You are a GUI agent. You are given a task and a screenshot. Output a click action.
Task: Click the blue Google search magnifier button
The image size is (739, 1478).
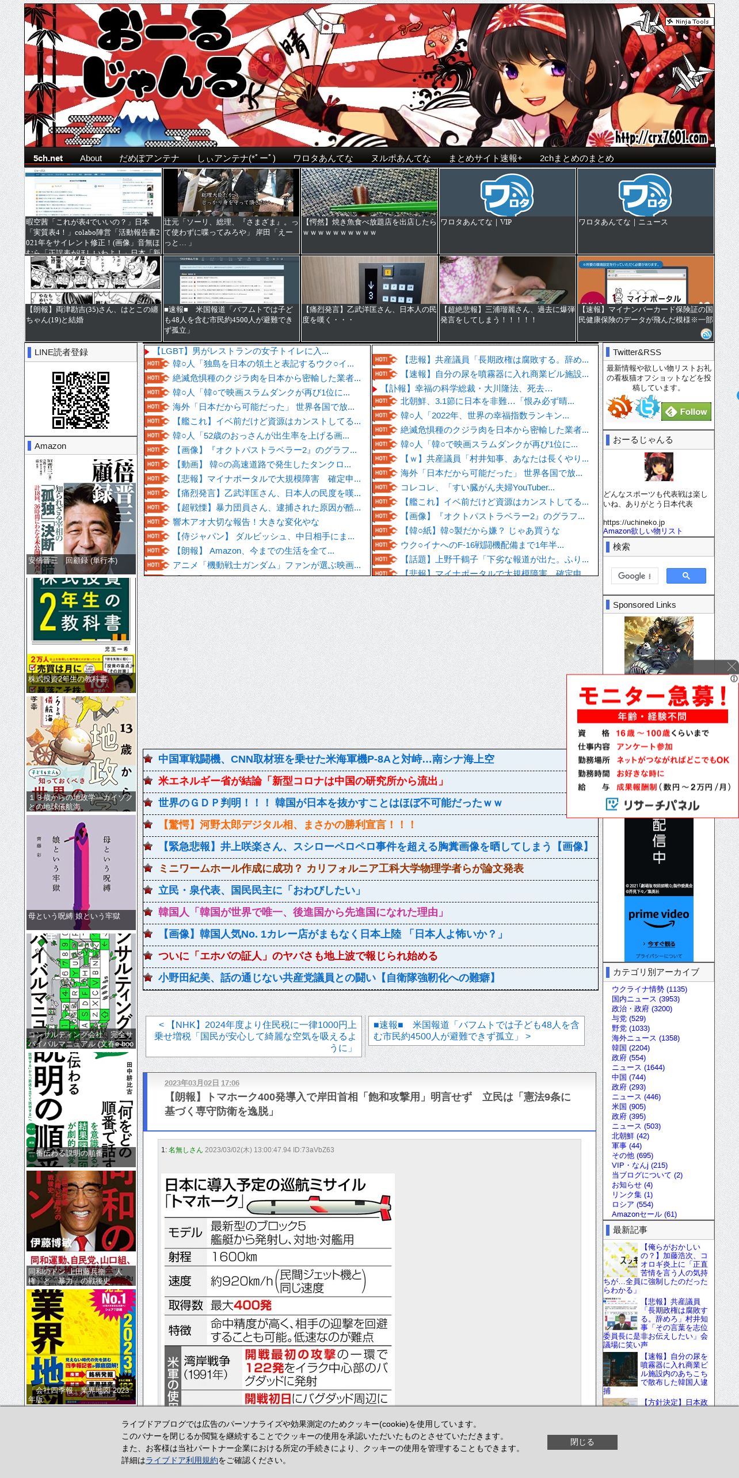click(x=686, y=576)
